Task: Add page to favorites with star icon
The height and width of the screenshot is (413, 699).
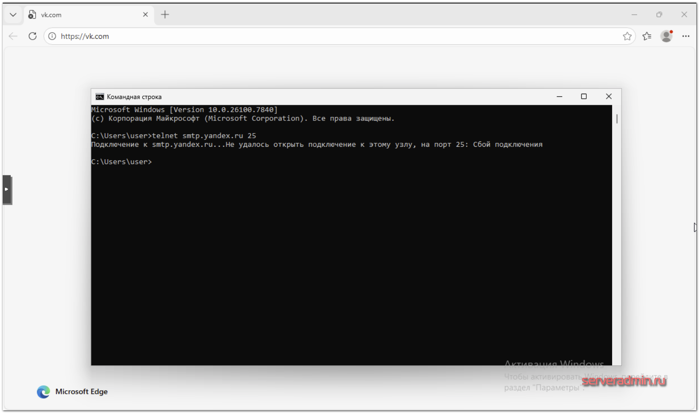Action: click(x=627, y=36)
